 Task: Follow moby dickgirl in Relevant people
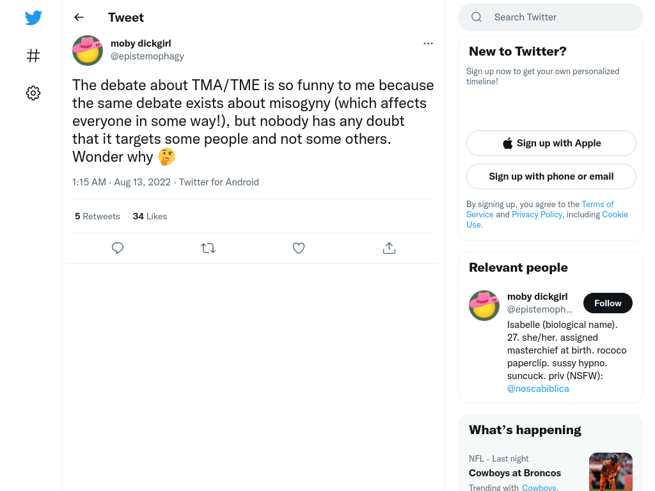click(608, 303)
